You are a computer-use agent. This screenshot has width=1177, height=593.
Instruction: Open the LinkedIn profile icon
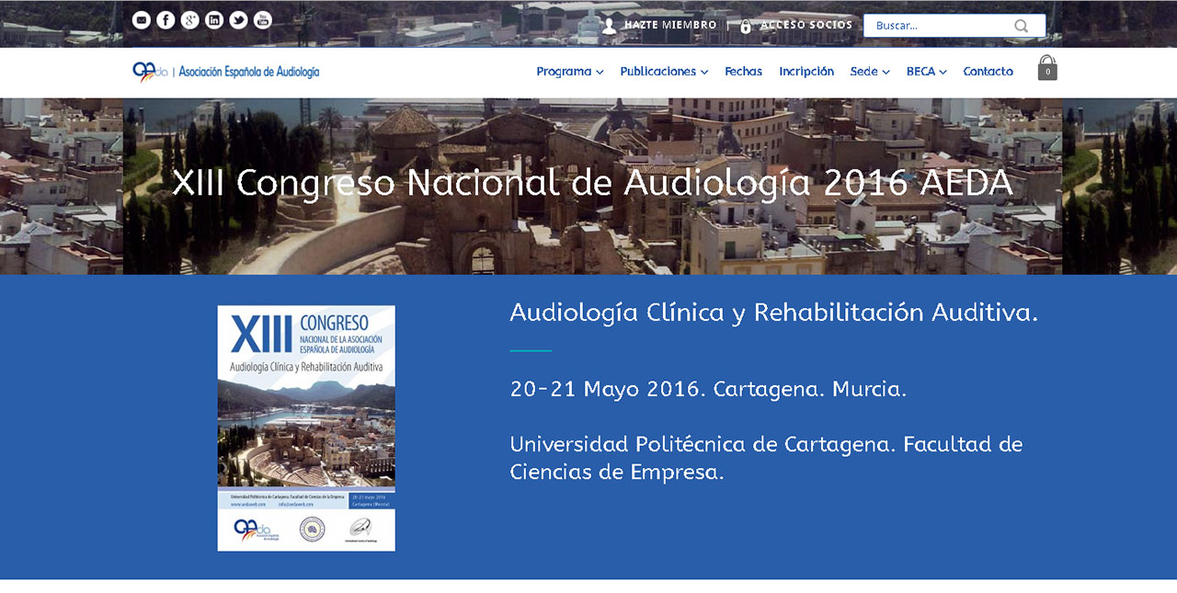coord(214,20)
